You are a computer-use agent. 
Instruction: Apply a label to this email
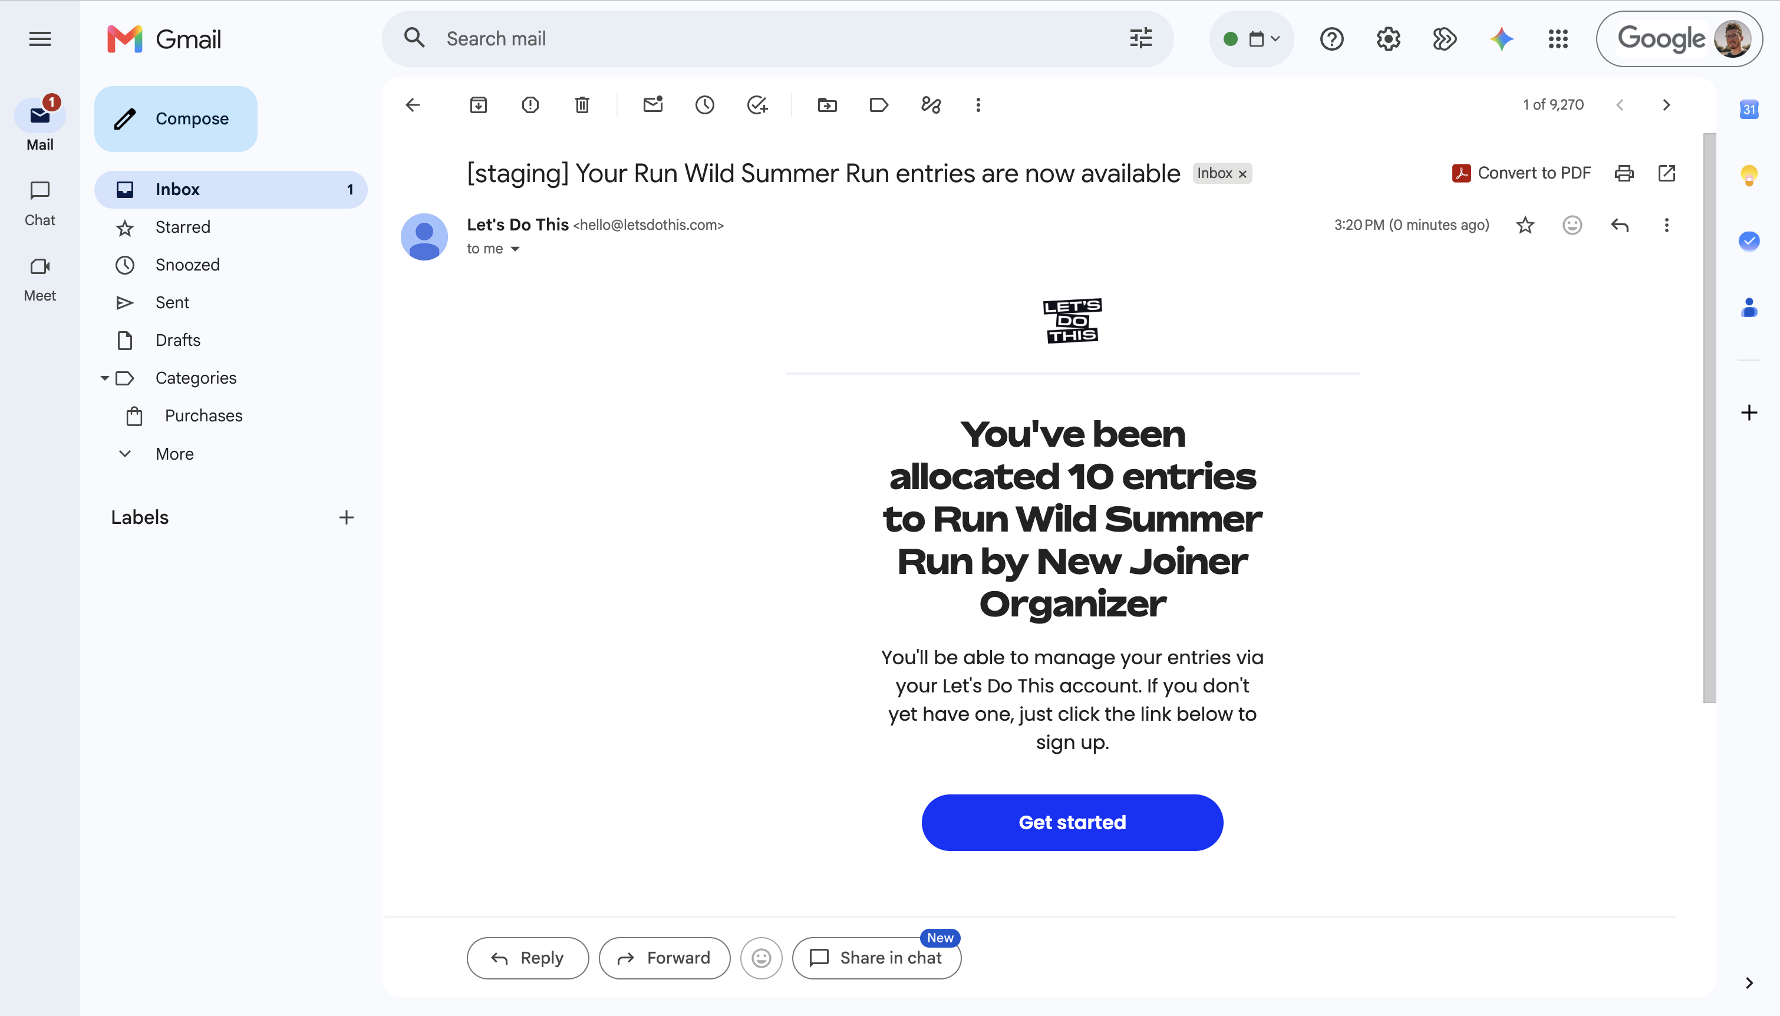point(879,105)
